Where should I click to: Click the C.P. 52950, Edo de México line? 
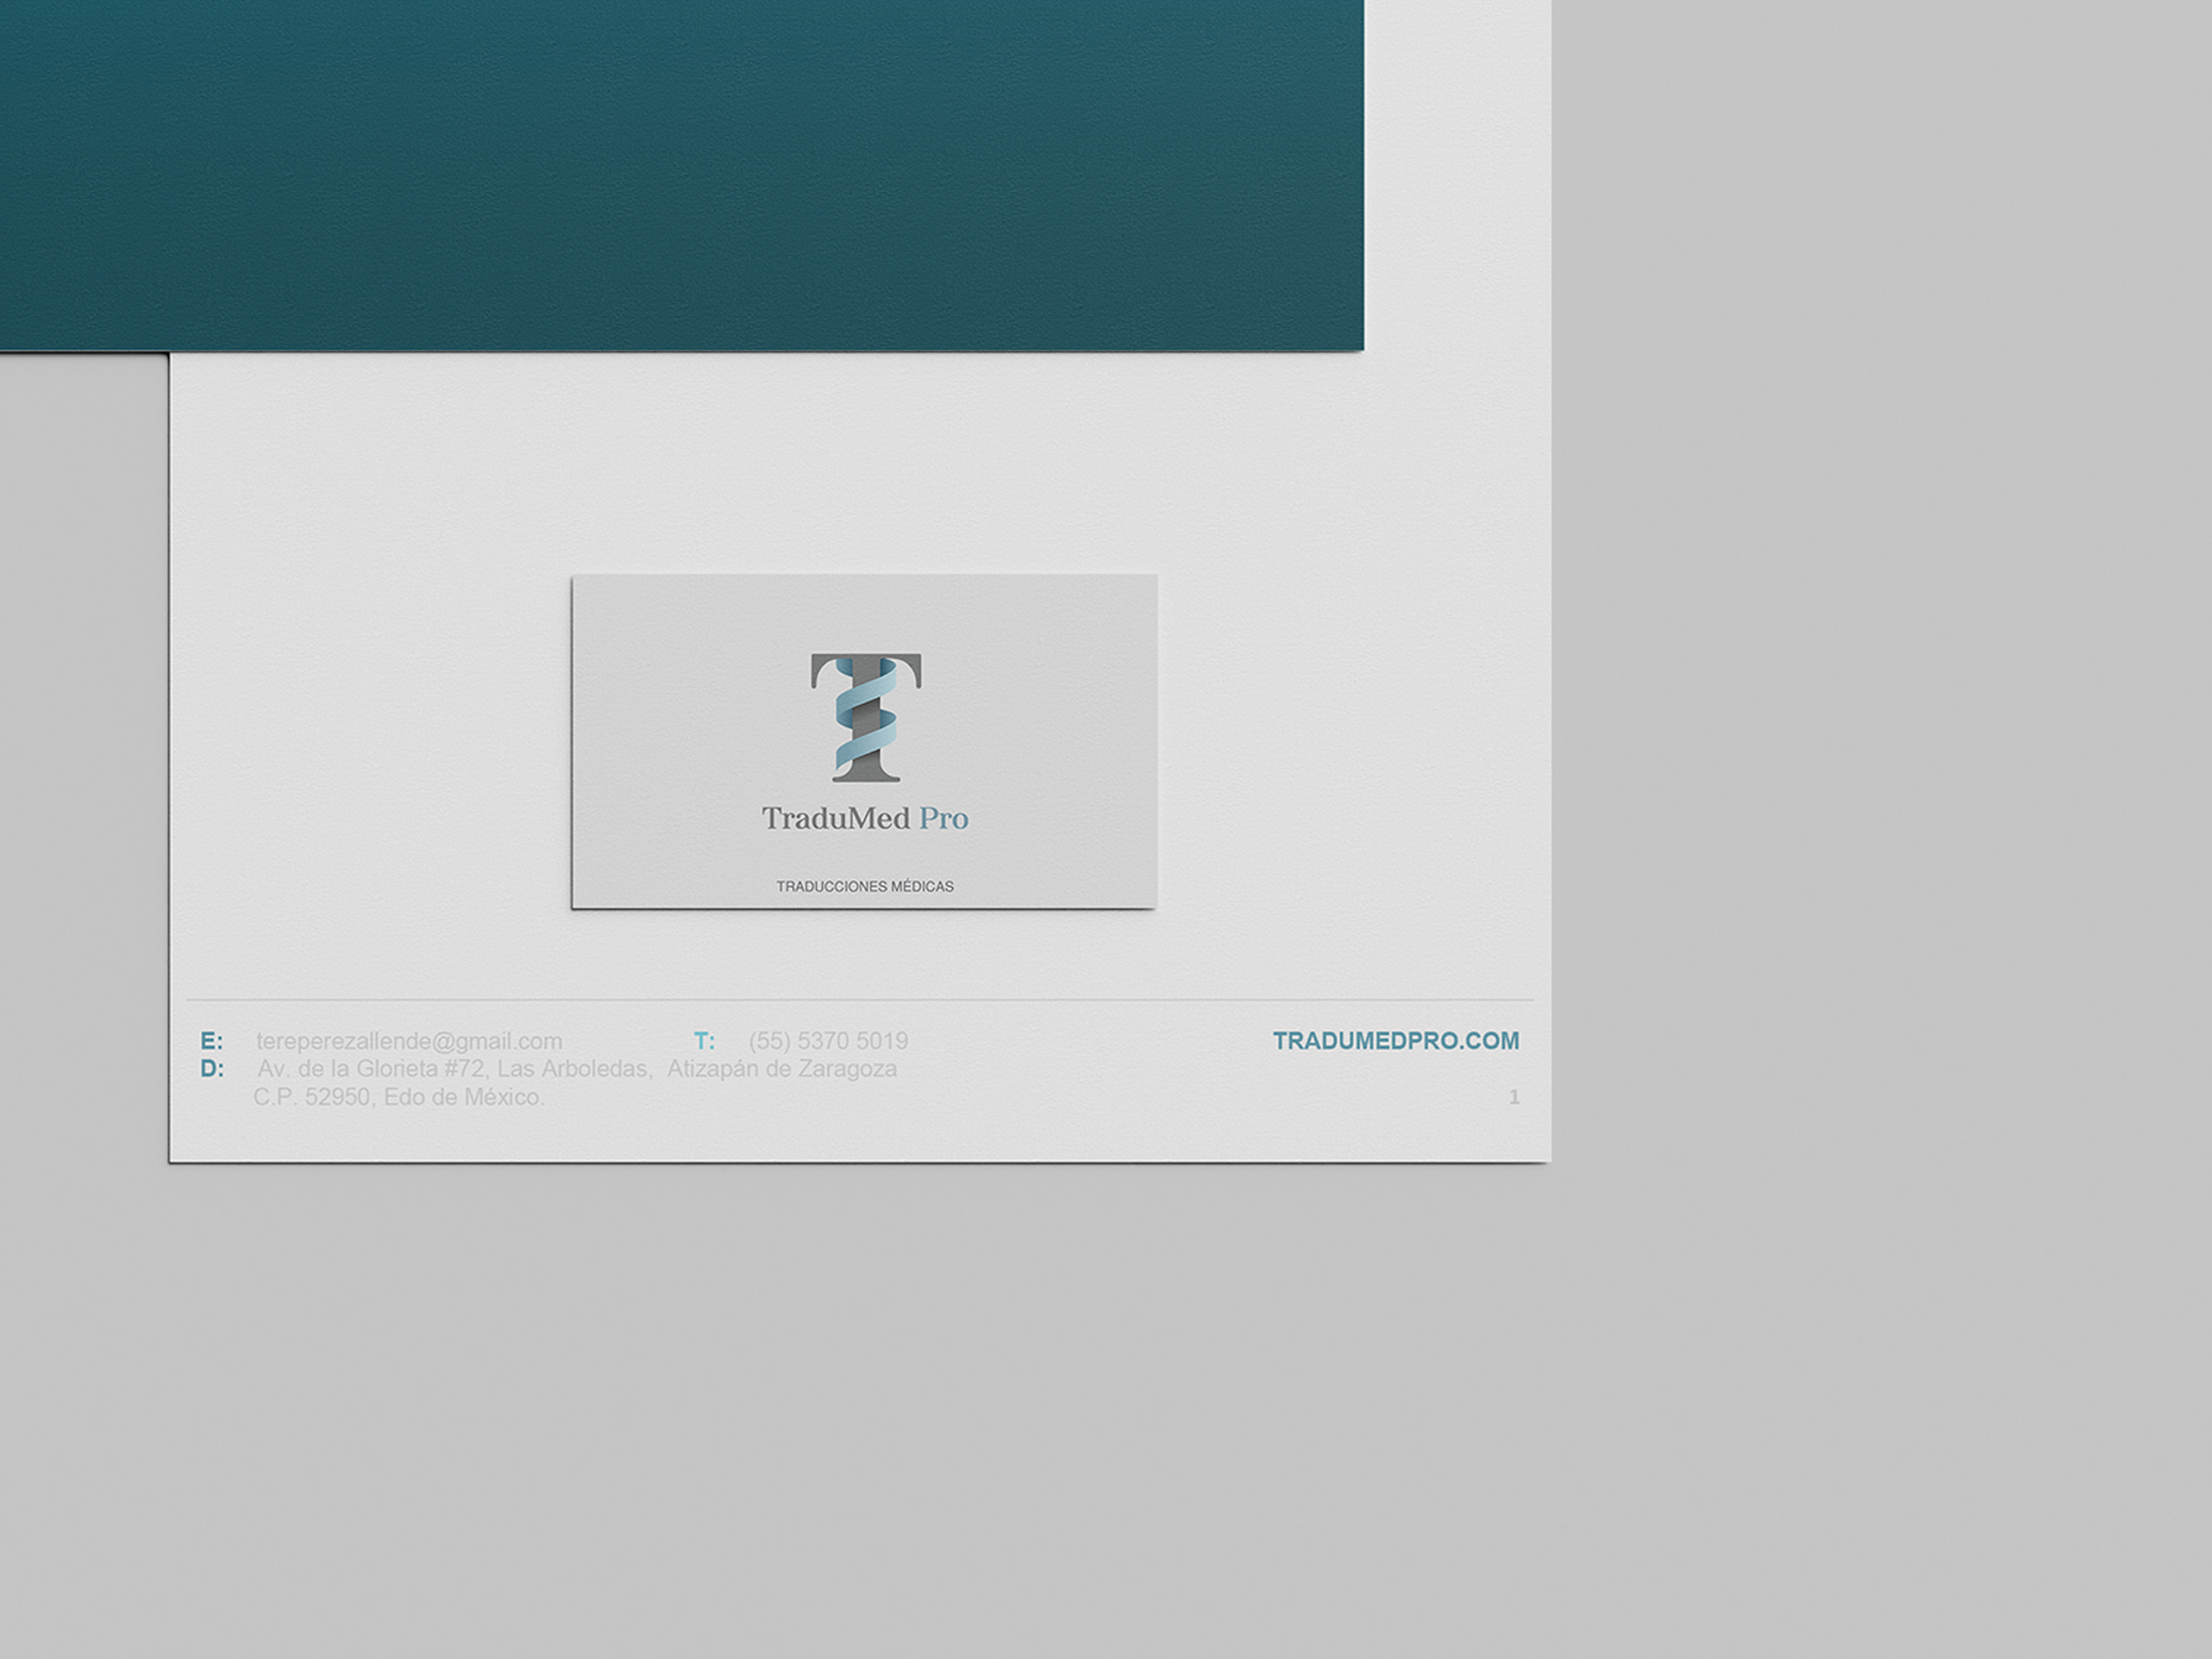399,1097
